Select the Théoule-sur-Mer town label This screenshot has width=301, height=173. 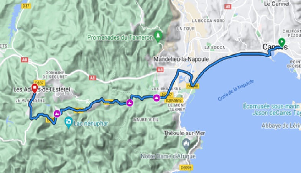coord(184,133)
